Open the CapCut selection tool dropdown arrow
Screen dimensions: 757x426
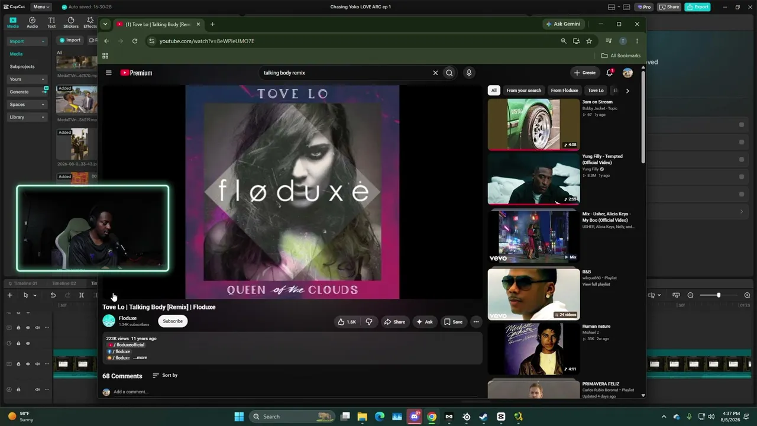tap(35, 295)
